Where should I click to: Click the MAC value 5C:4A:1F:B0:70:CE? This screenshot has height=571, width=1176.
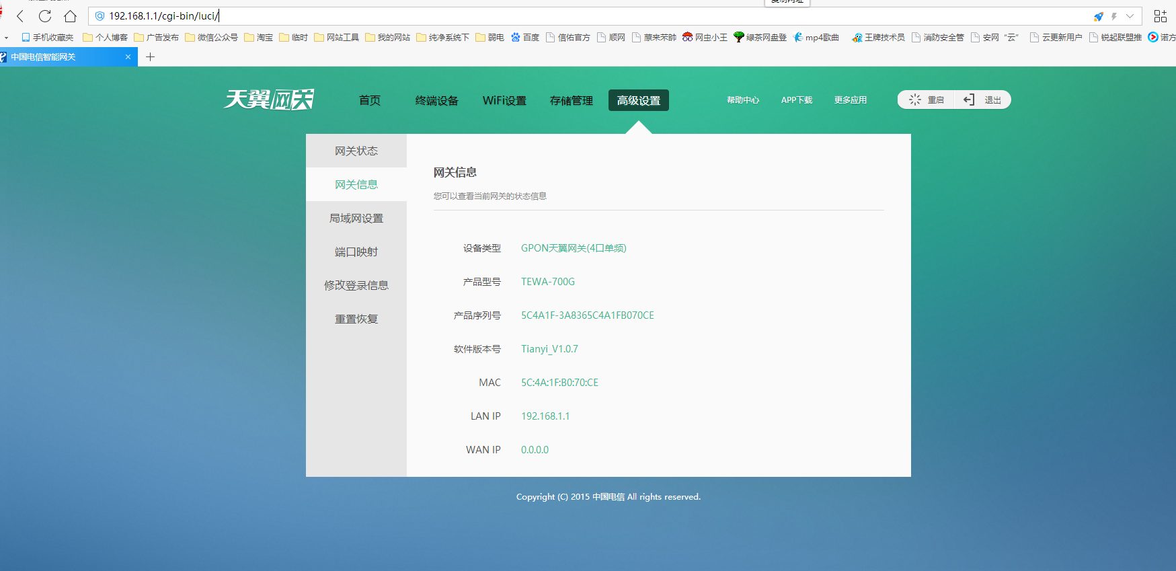tap(559, 383)
